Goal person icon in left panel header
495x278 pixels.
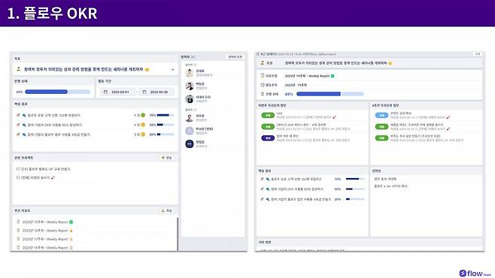(x=18, y=69)
